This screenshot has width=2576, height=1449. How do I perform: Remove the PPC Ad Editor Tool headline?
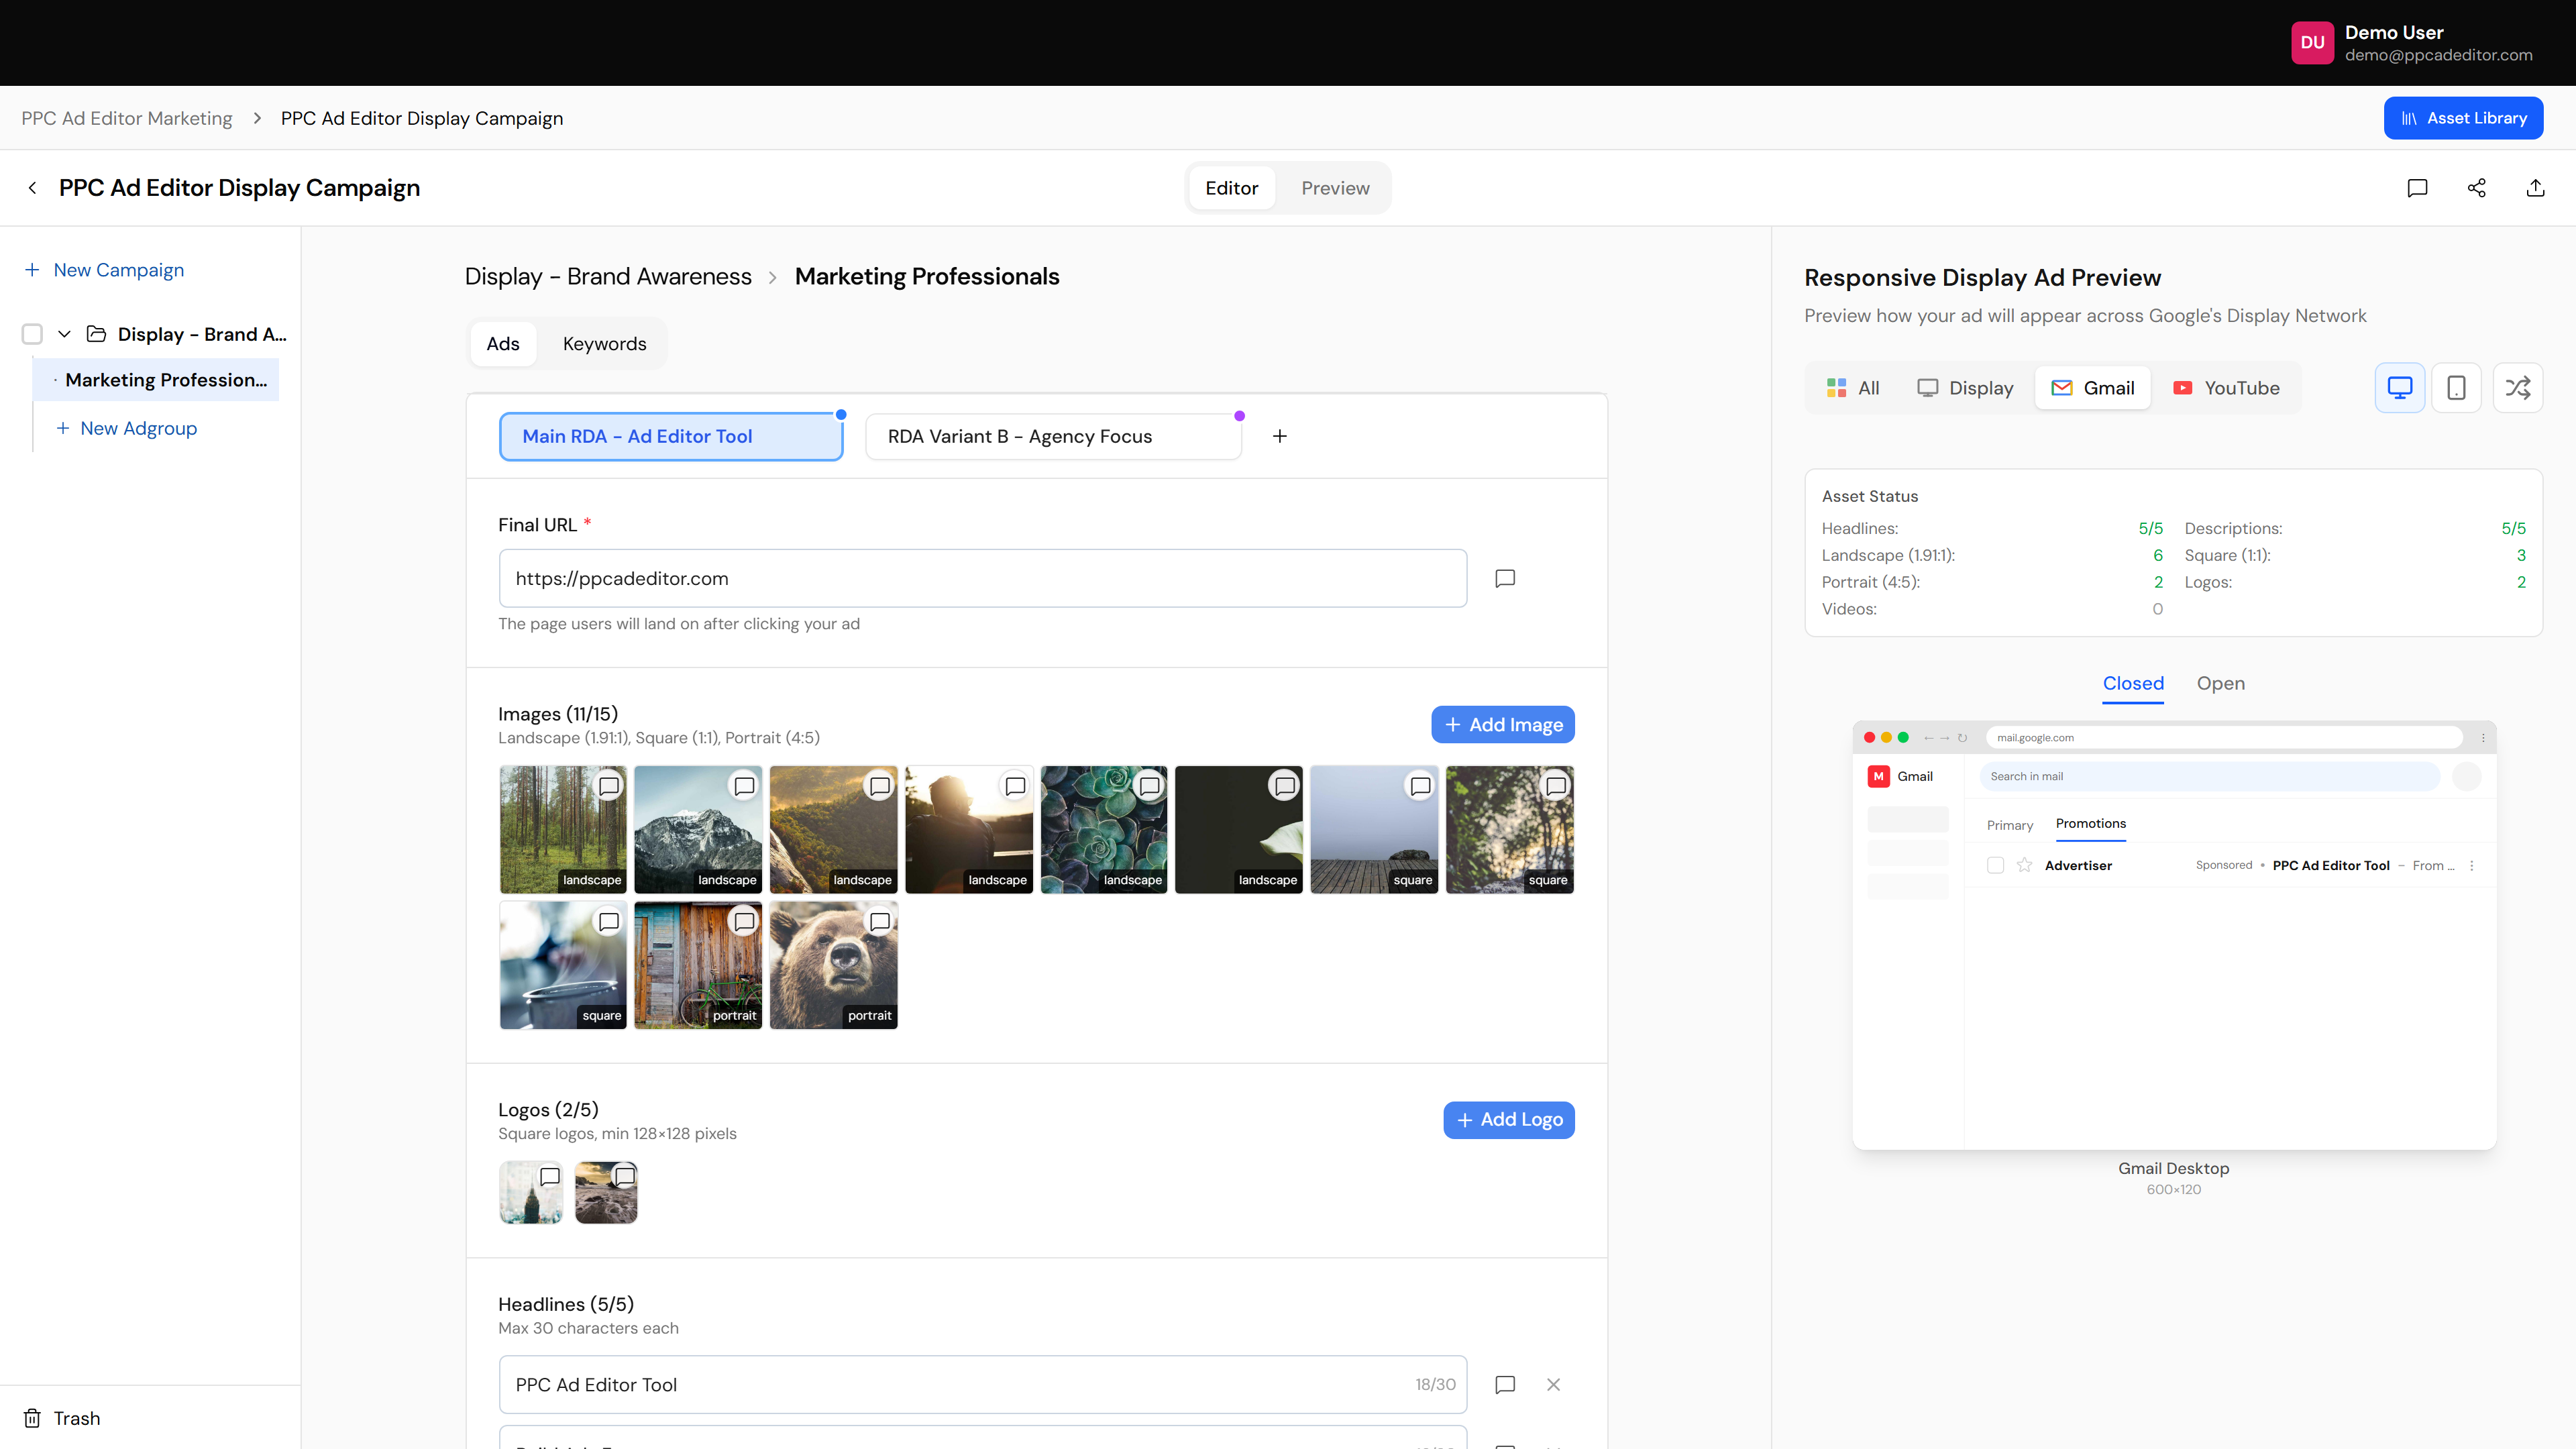[x=1553, y=1385]
